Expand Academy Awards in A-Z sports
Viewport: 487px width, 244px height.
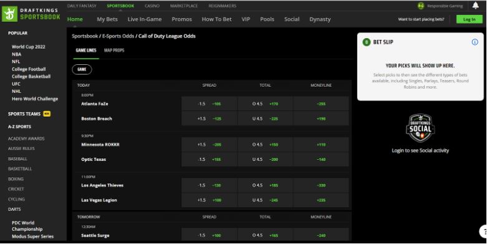click(x=26, y=139)
